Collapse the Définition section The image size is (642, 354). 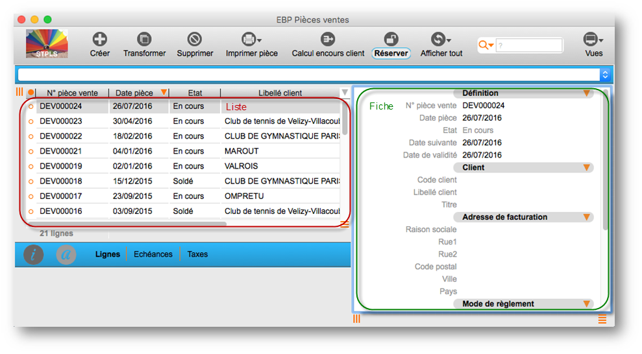[587, 93]
